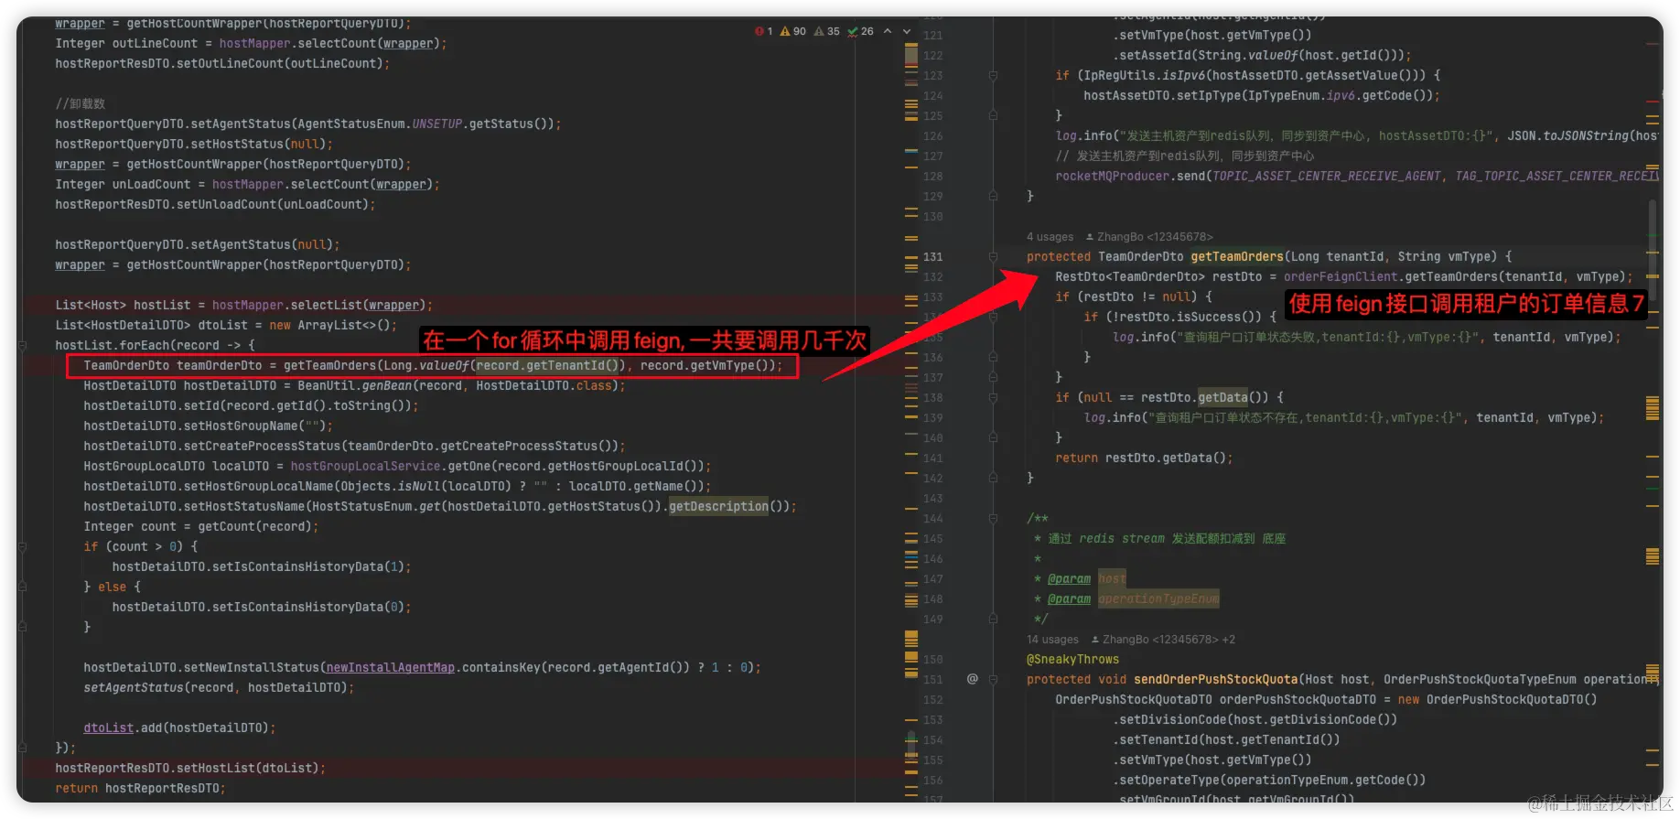
Task: Click the Javadoc parameter 'operationTypeEnum'
Action: (1158, 599)
